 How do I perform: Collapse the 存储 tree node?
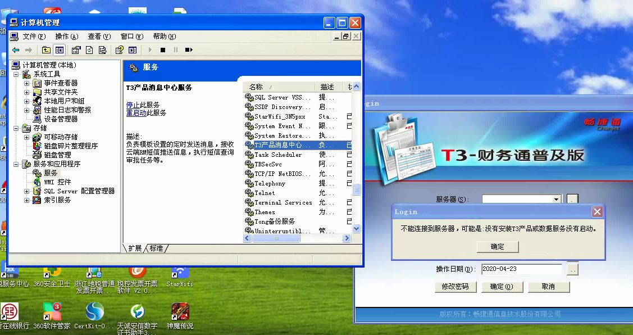click(x=16, y=128)
